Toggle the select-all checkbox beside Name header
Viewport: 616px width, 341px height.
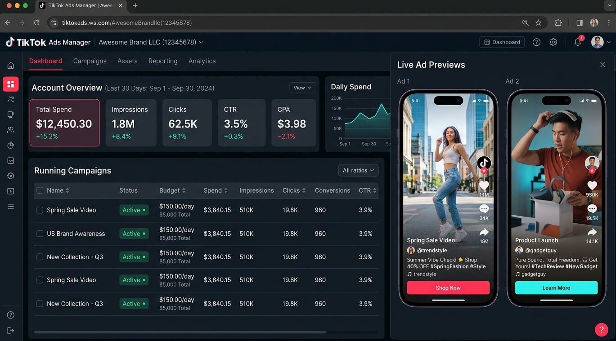tap(40, 190)
